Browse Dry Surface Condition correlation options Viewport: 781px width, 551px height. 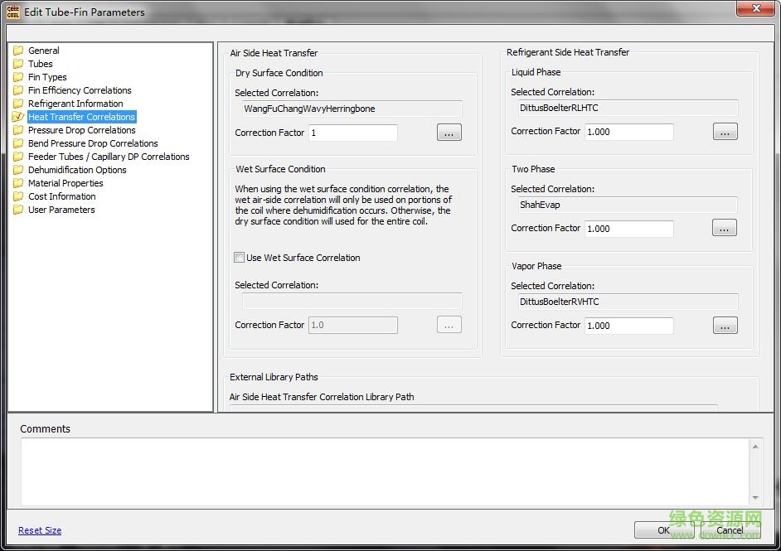449,133
